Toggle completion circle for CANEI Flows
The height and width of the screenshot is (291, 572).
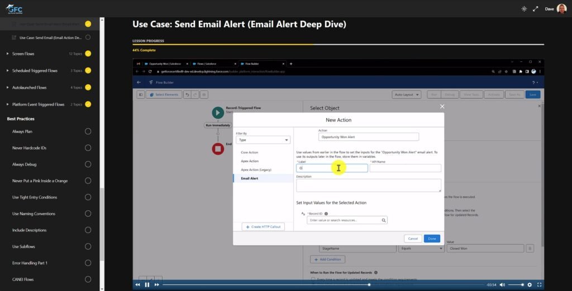click(x=88, y=279)
